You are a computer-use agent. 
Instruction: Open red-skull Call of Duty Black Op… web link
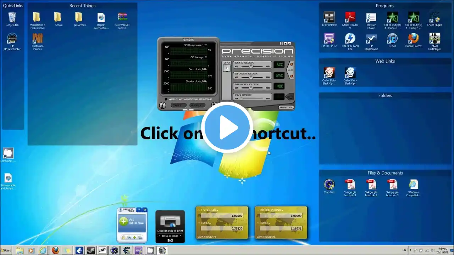pos(329,76)
